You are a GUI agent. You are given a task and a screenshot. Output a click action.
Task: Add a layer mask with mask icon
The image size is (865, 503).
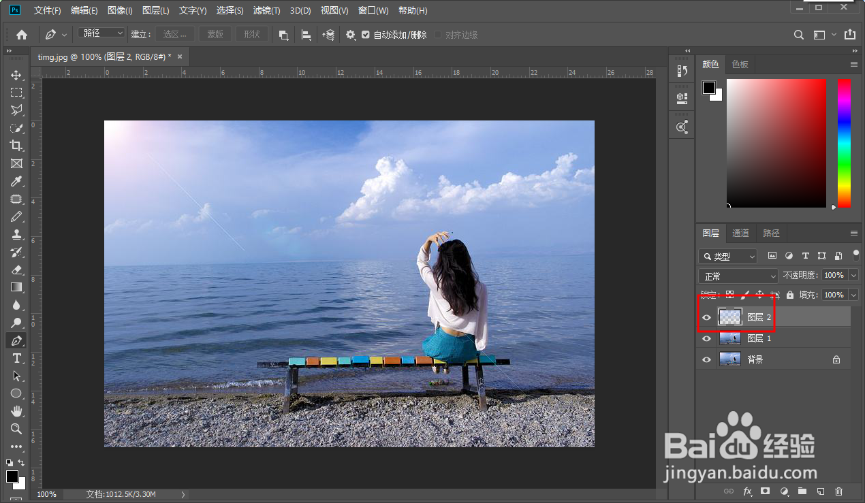[766, 491]
